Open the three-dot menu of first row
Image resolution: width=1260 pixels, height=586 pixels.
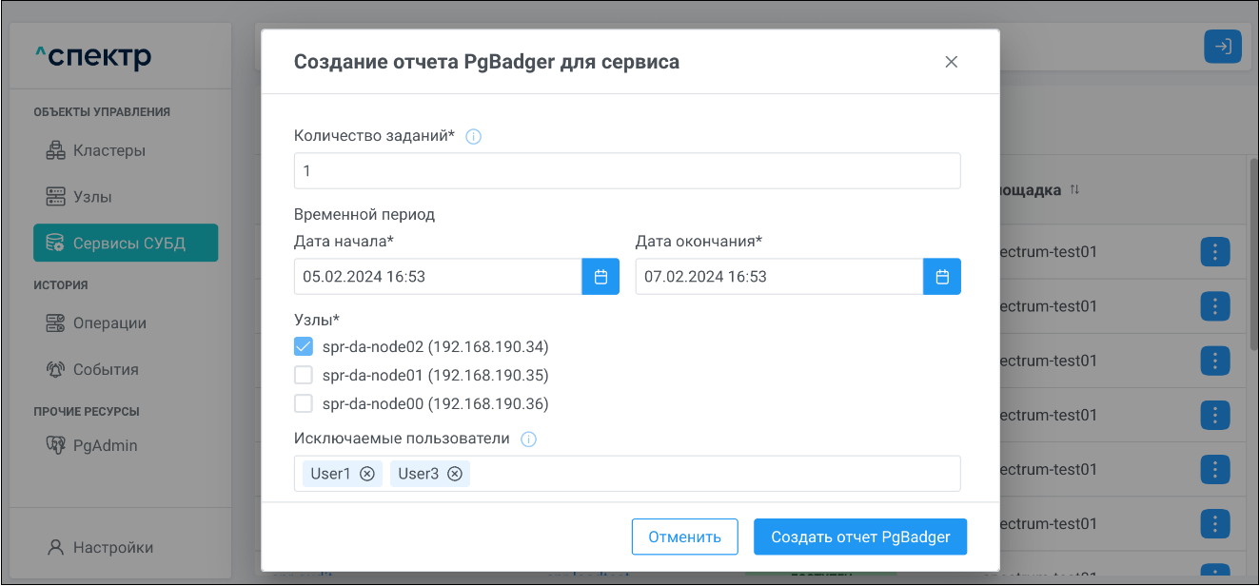[1215, 252]
